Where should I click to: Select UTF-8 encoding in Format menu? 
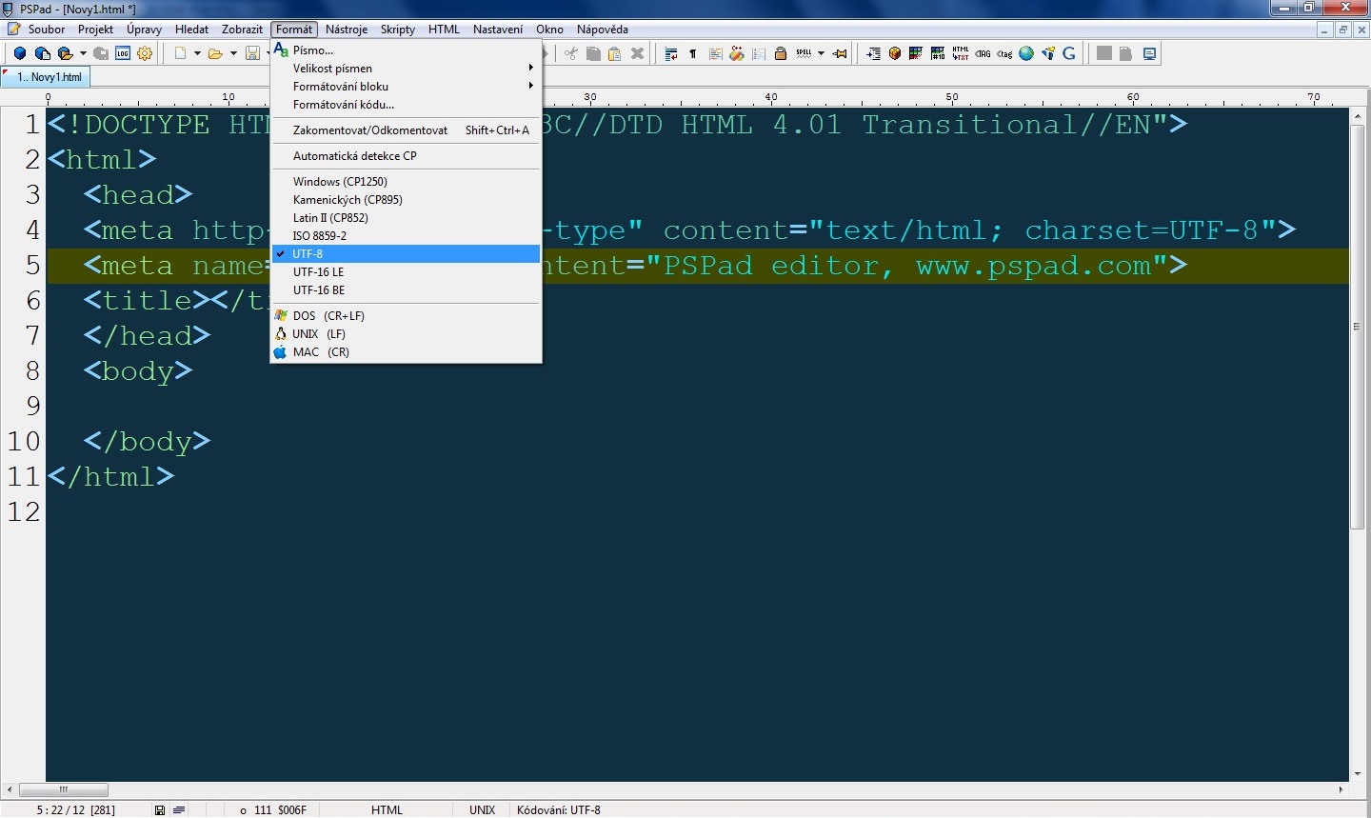tap(308, 254)
